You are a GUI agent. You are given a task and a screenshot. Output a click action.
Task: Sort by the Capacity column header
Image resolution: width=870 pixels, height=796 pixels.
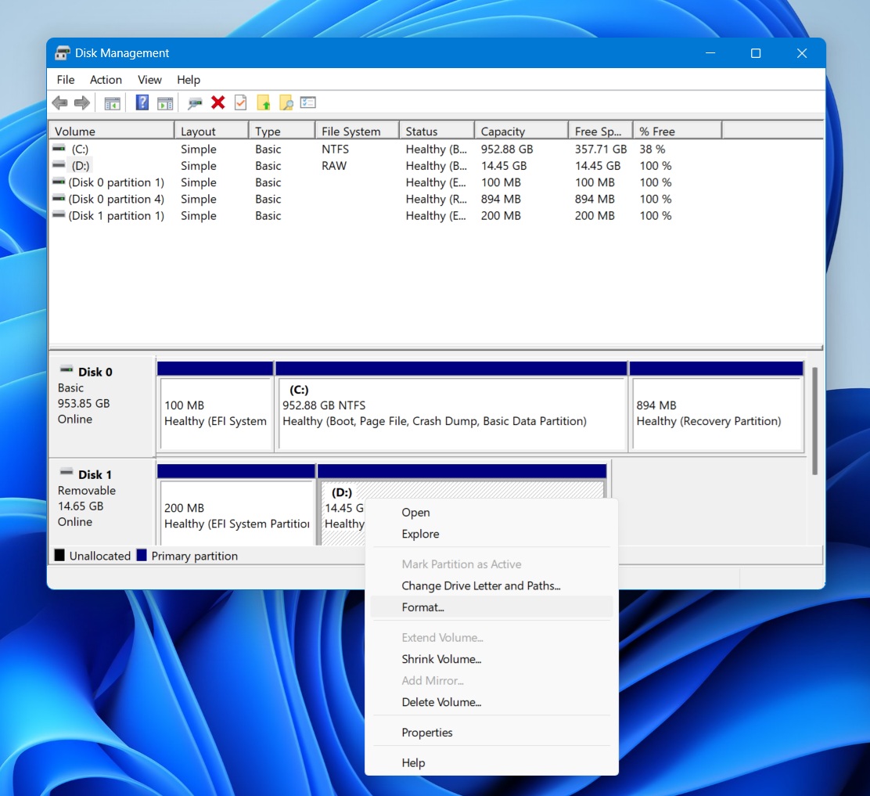click(x=522, y=131)
